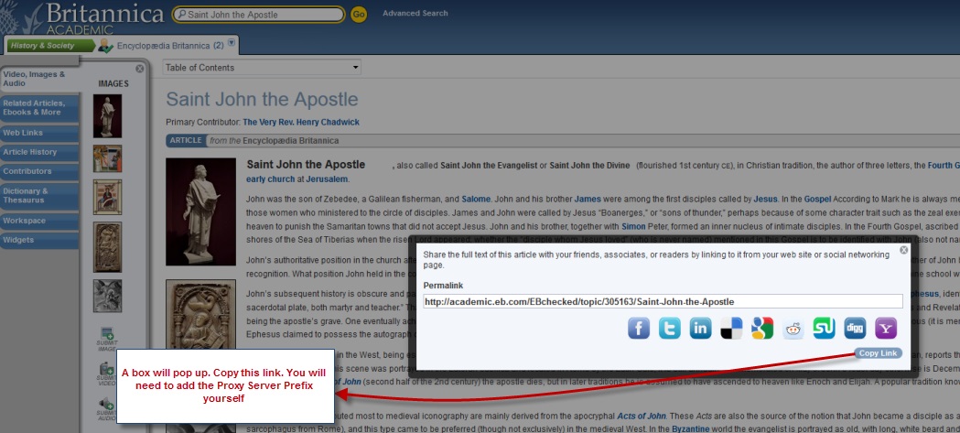Open the Workspace tab

39,221
